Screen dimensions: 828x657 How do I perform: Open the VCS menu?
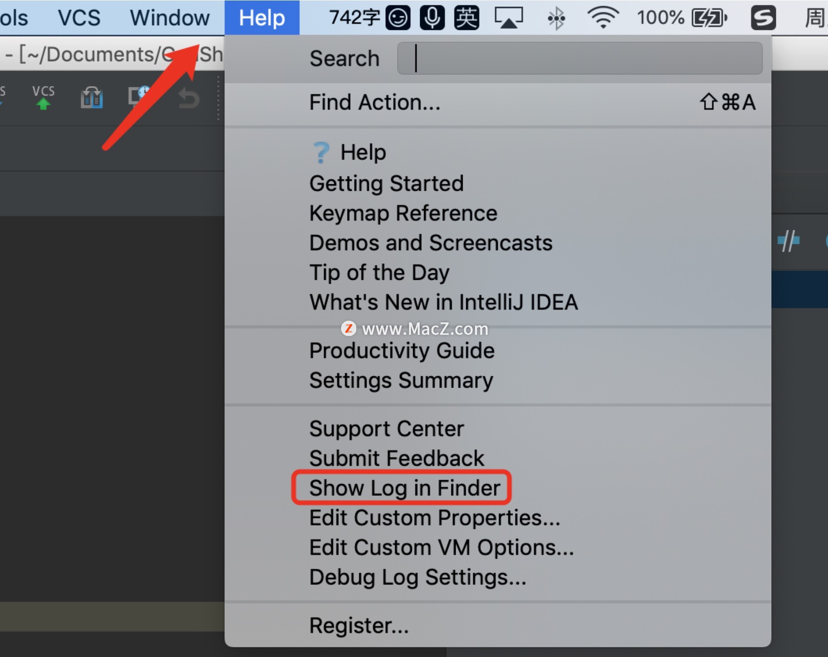point(79,18)
